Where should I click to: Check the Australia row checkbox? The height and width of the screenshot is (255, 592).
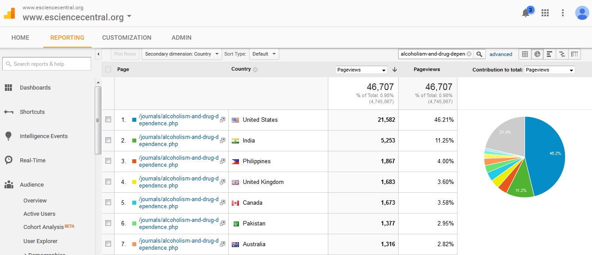[108, 244]
